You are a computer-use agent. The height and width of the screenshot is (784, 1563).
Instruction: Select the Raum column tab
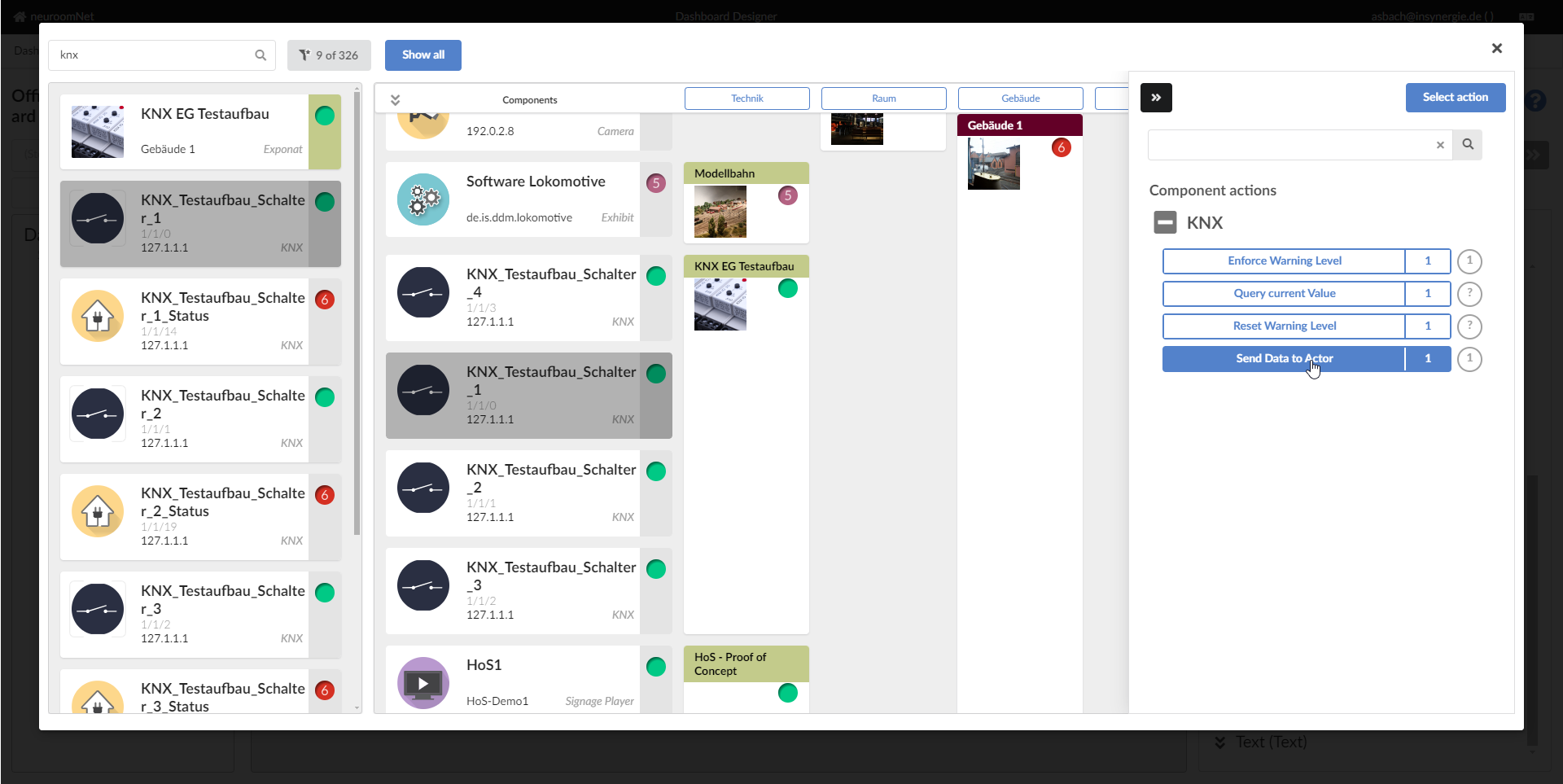click(x=883, y=99)
